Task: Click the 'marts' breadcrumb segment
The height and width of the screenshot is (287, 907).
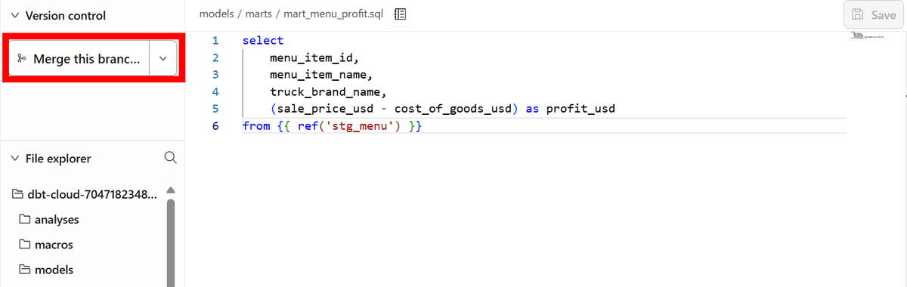Action: 258,14
